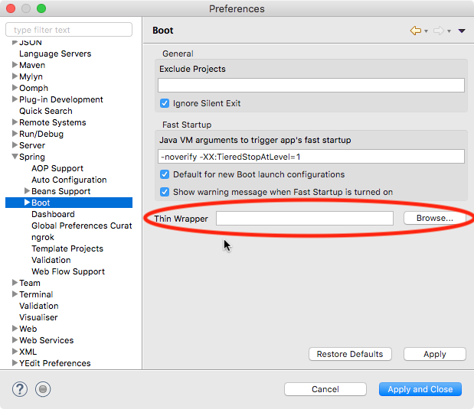Collapse the Spring tree node
This screenshot has height=409, width=474.
click(15, 157)
